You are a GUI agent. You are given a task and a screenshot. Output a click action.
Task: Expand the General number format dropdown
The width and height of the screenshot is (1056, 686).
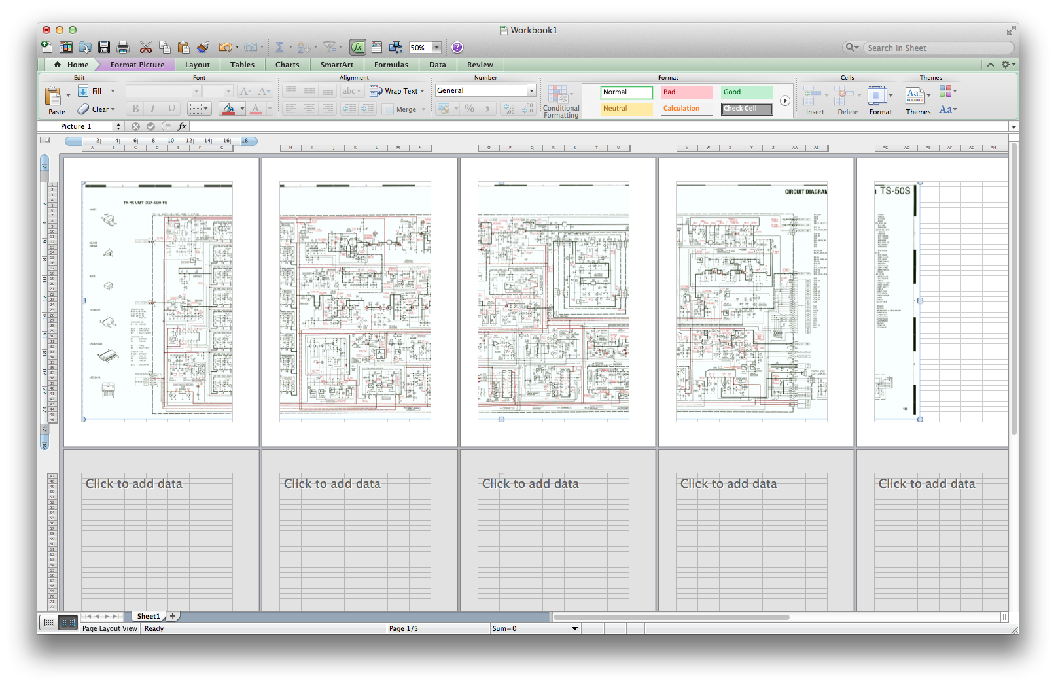click(x=531, y=91)
